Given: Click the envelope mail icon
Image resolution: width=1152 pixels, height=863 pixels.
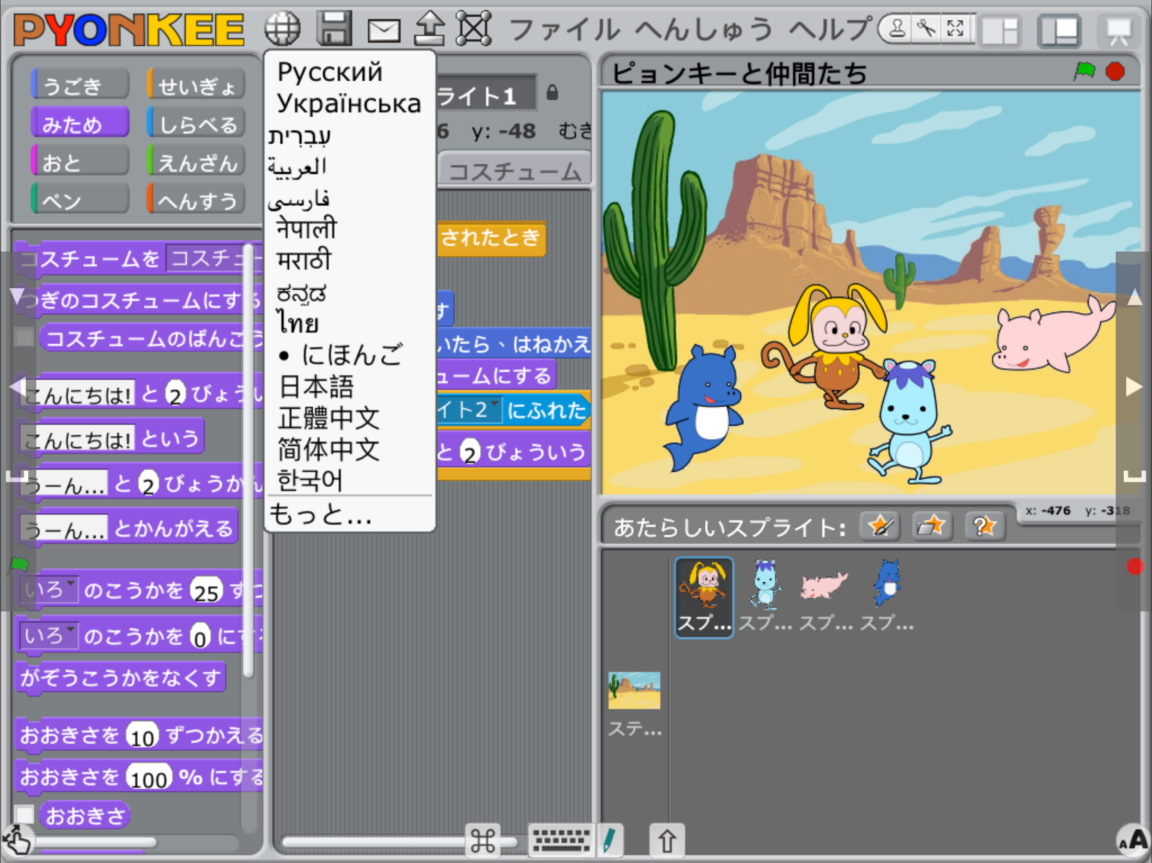Looking at the screenshot, I should pyautogui.click(x=384, y=31).
